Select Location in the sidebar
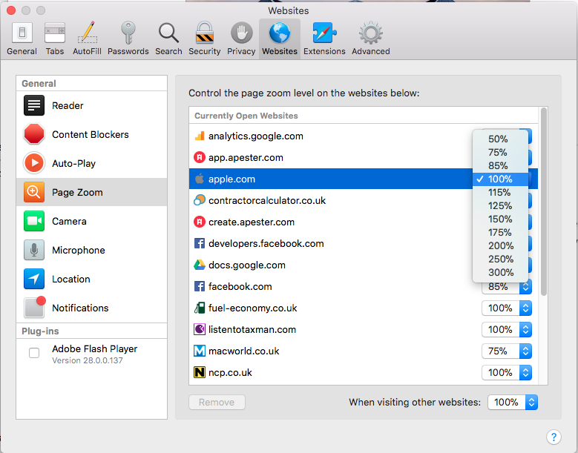 91,279
